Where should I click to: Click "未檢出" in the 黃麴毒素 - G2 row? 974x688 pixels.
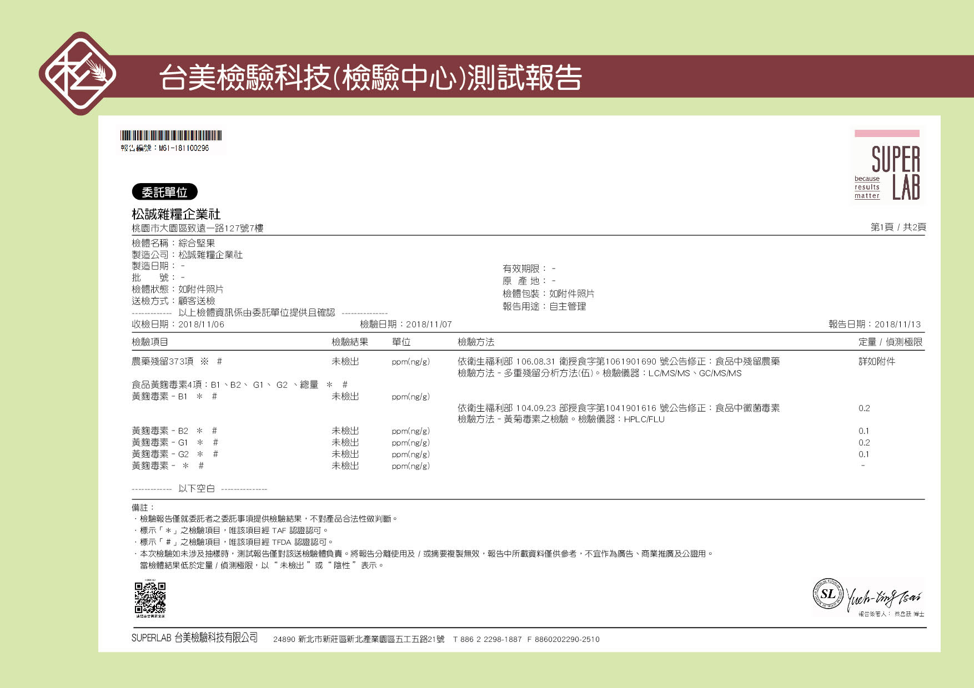(x=345, y=454)
